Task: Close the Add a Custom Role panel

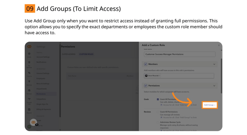Action: [219, 45]
